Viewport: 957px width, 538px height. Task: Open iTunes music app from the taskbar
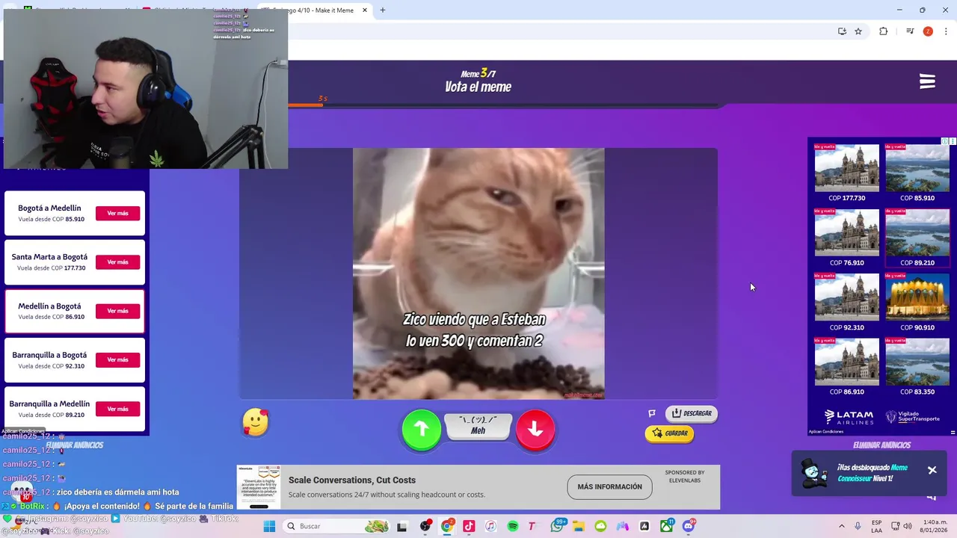pyautogui.click(x=490, y=526)
